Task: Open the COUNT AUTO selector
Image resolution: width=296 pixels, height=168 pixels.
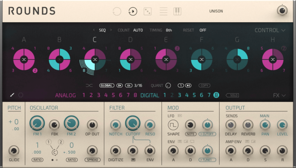Action: coord(138,30)
